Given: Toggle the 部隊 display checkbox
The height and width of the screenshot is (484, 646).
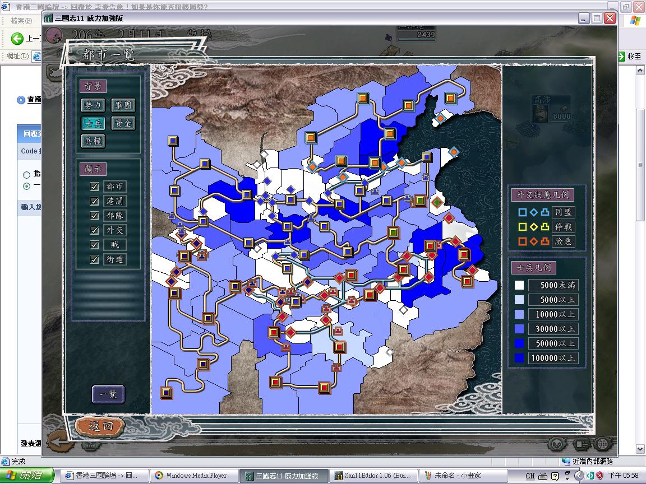Looking at the screenshot, I should pyautogui.click(x=94, y=216).
